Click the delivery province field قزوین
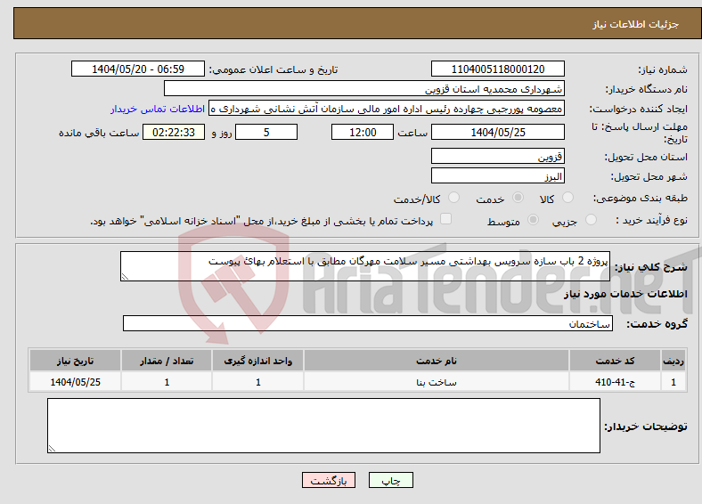The height and width of the screenshot is (504, 702). coord(497,156)
